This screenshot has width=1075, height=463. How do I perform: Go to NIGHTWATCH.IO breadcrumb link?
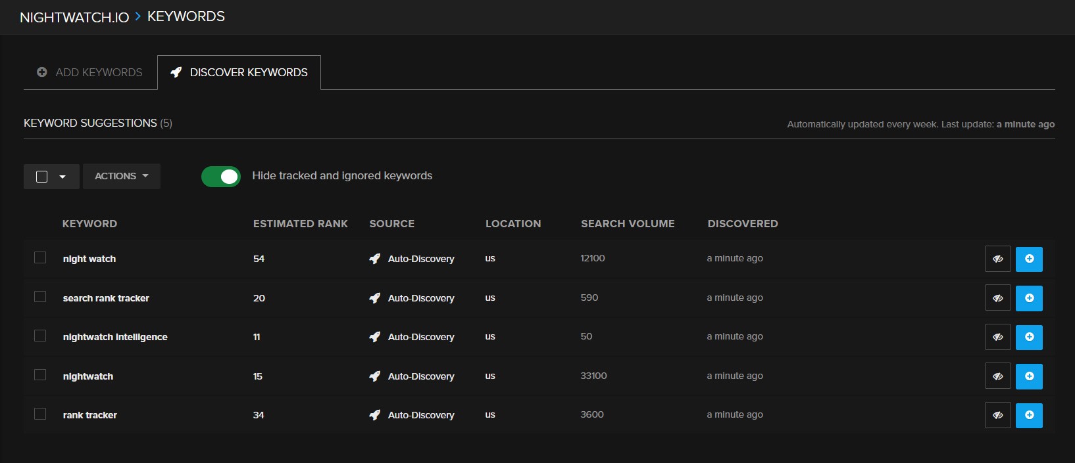pos(74,17)
